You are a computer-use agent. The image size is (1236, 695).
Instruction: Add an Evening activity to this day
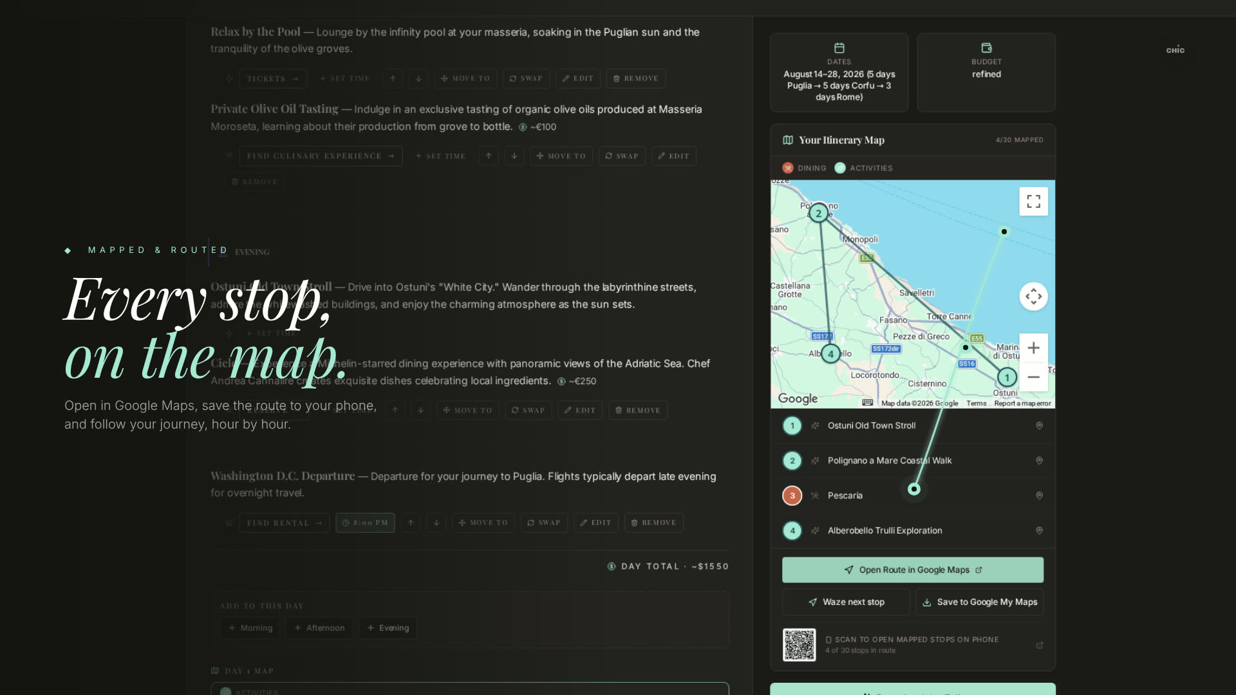pyautogui.click(x=388, y=628)
